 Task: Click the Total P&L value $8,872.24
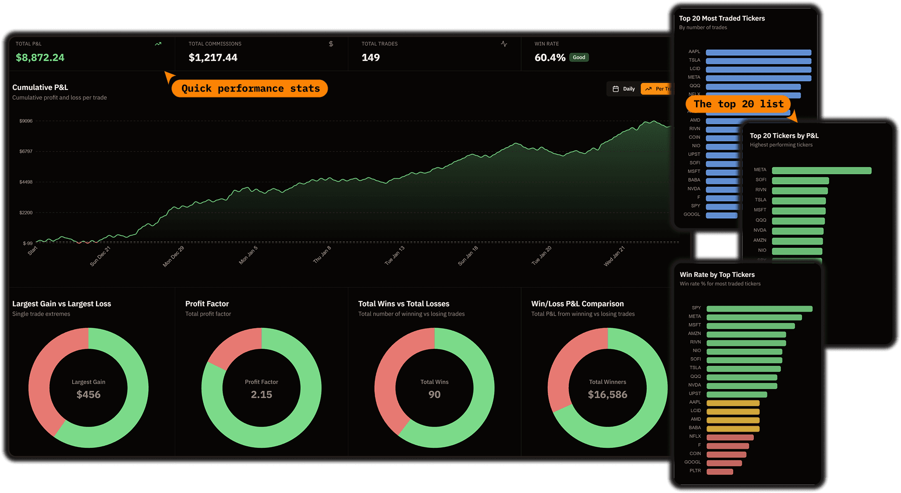pos(40,57)
